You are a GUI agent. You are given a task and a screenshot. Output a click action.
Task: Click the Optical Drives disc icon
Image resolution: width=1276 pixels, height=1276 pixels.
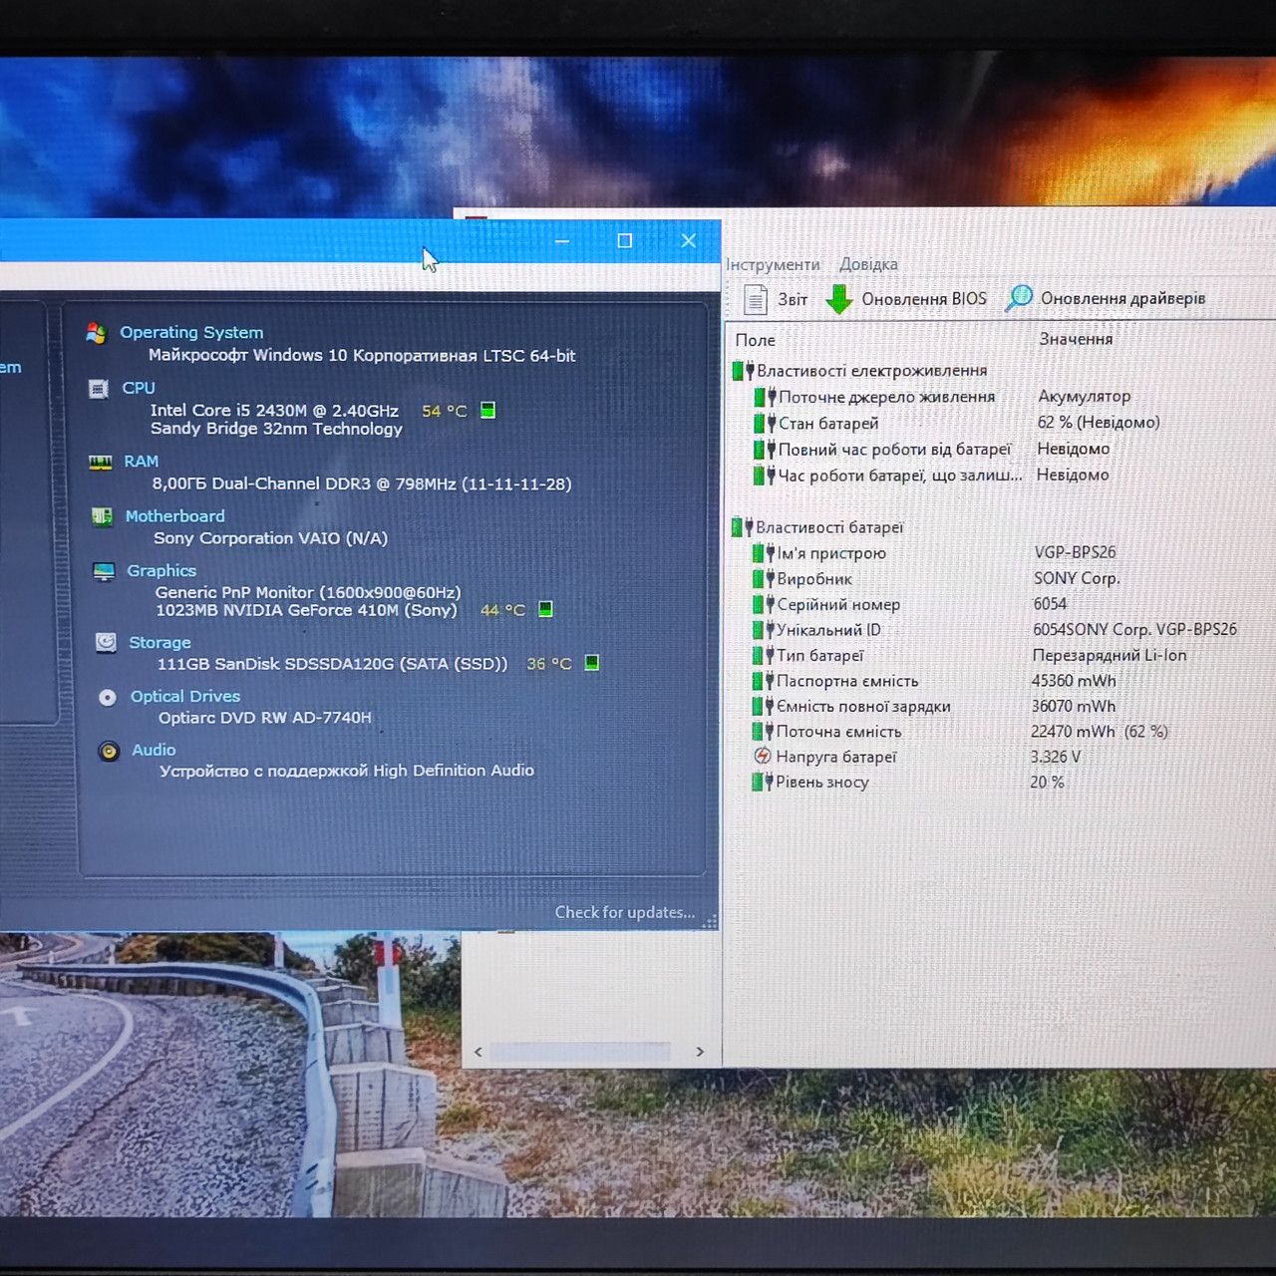[x=108, y=697]
